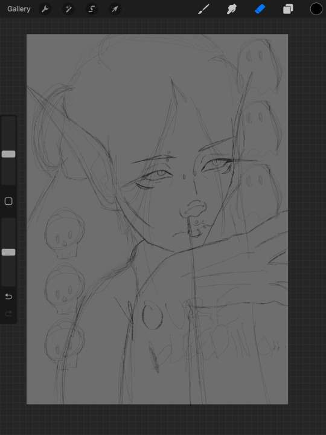
Task: Open the Actions wrench menu
Action: click(x=45, y=9)
